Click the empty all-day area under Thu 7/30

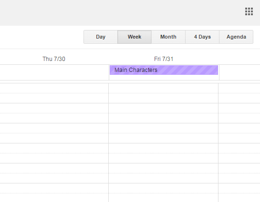pyautogui.click(x=54, y=72)
